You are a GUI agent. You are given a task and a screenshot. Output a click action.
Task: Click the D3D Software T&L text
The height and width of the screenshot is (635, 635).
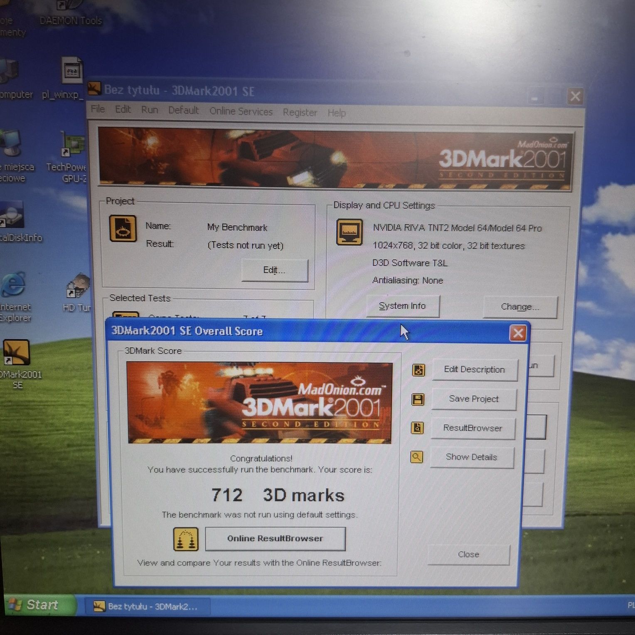coord(410,263)
